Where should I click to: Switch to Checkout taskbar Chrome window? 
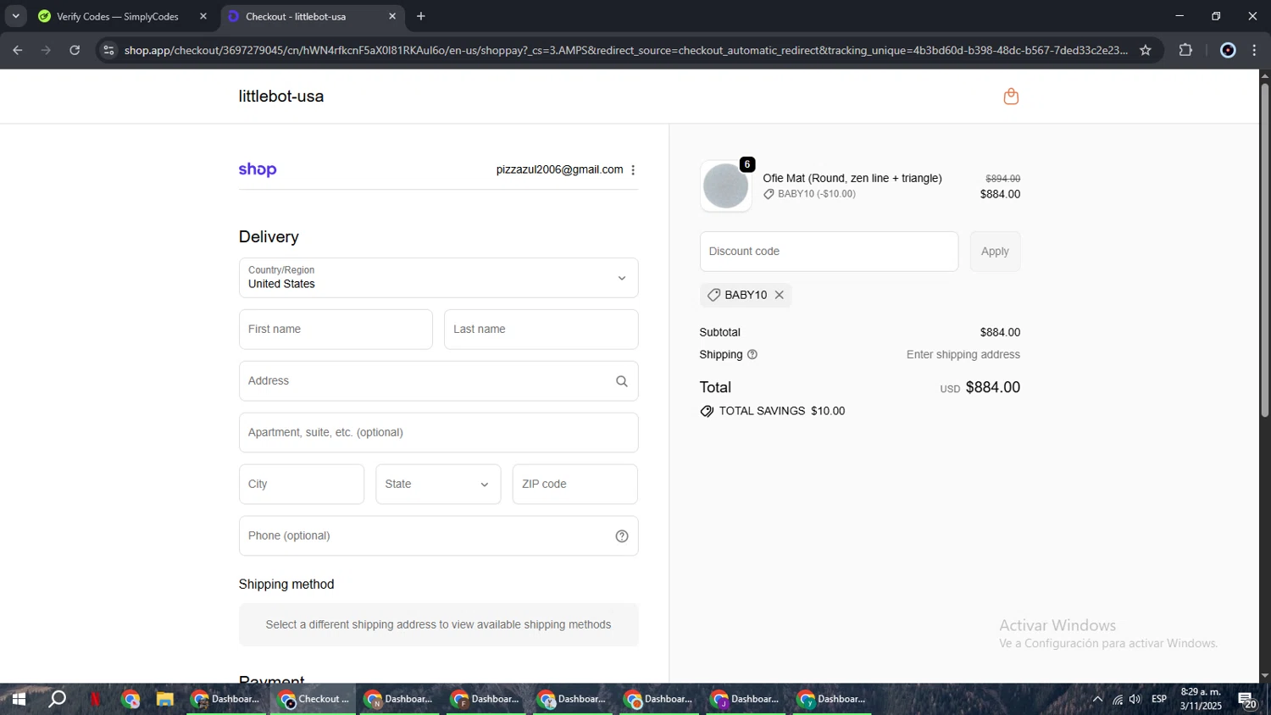(314, 700)
